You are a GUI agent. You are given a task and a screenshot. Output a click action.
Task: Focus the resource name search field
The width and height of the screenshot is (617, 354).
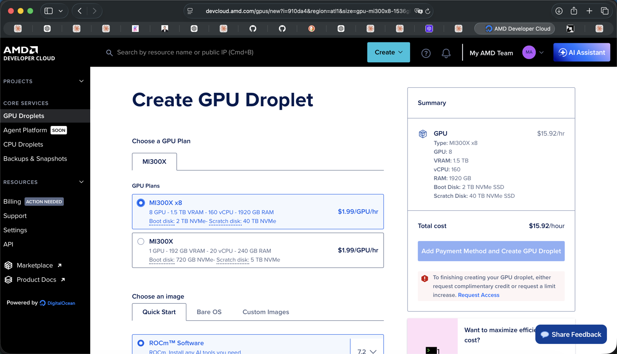(x=185, y=52)
